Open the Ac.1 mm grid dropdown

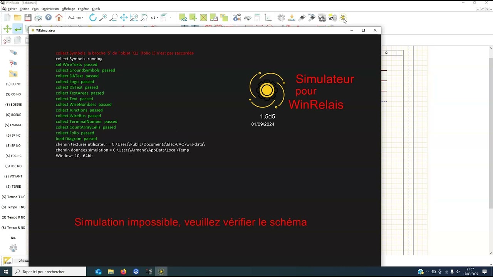click(x=76, y=18)
